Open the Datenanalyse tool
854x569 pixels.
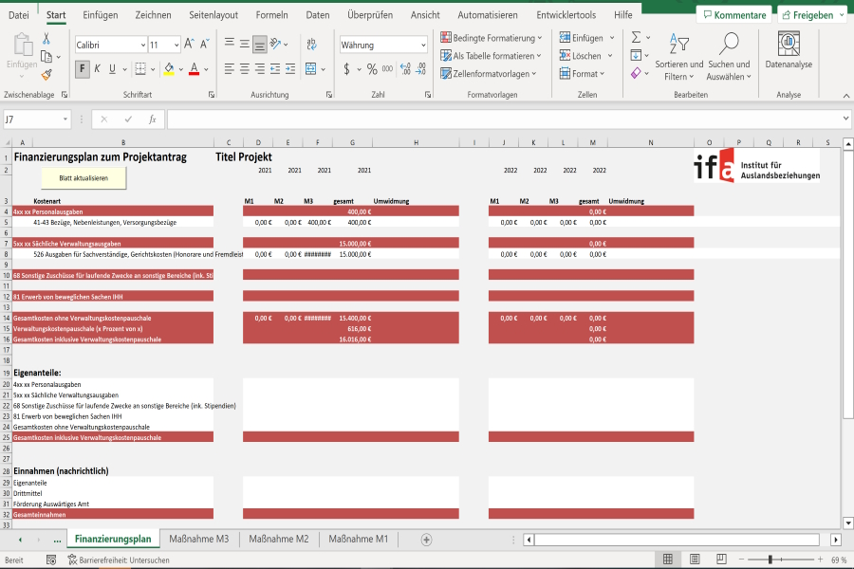pos(789,51)
